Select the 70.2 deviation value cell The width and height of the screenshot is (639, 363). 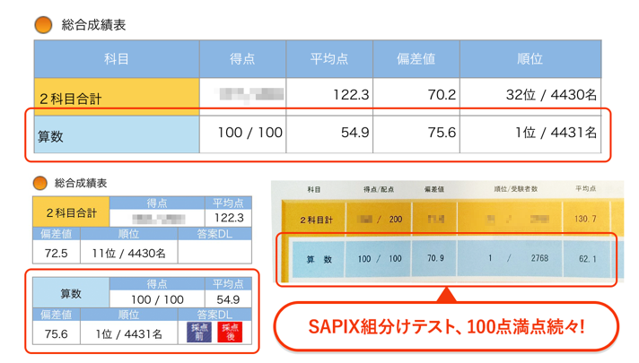pos(416,95)
